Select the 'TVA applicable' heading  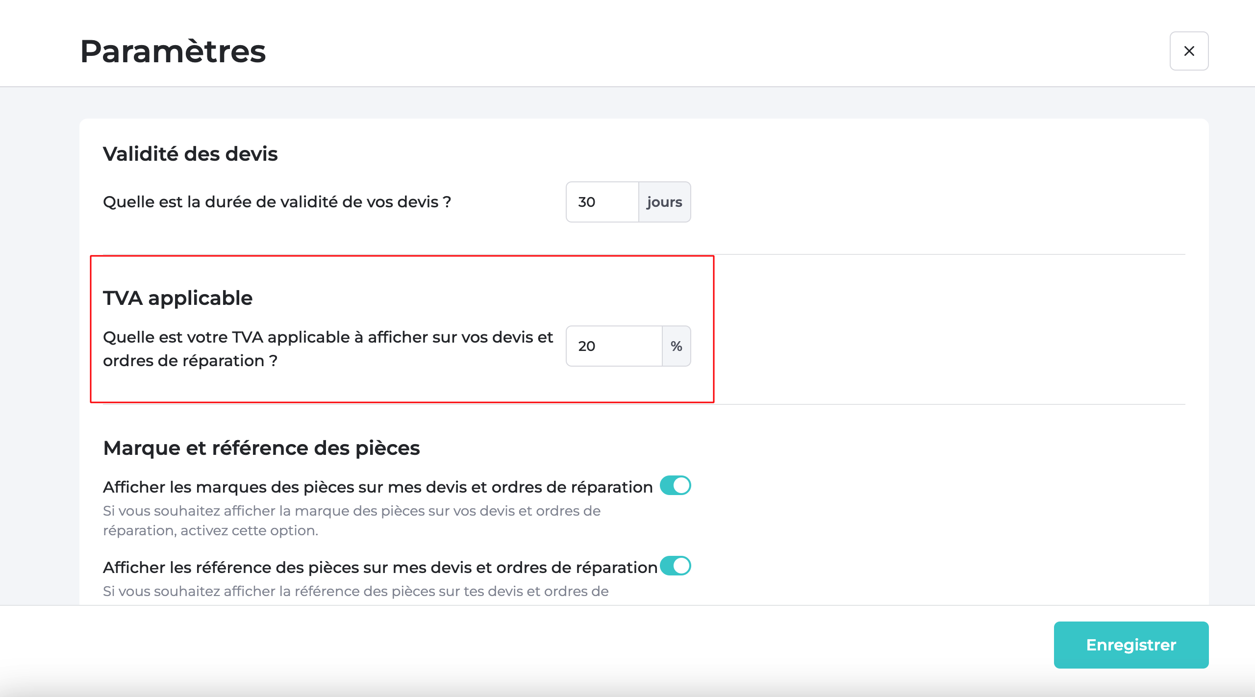[x=177, y=298]
